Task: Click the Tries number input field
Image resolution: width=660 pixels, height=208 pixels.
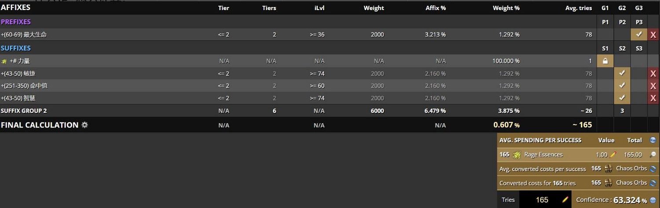Action: (542, 200)
